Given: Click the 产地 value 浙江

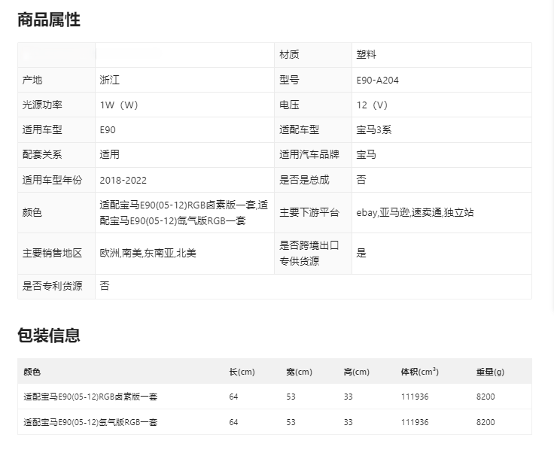Looking at the screenshot, I should coord(110,80).
